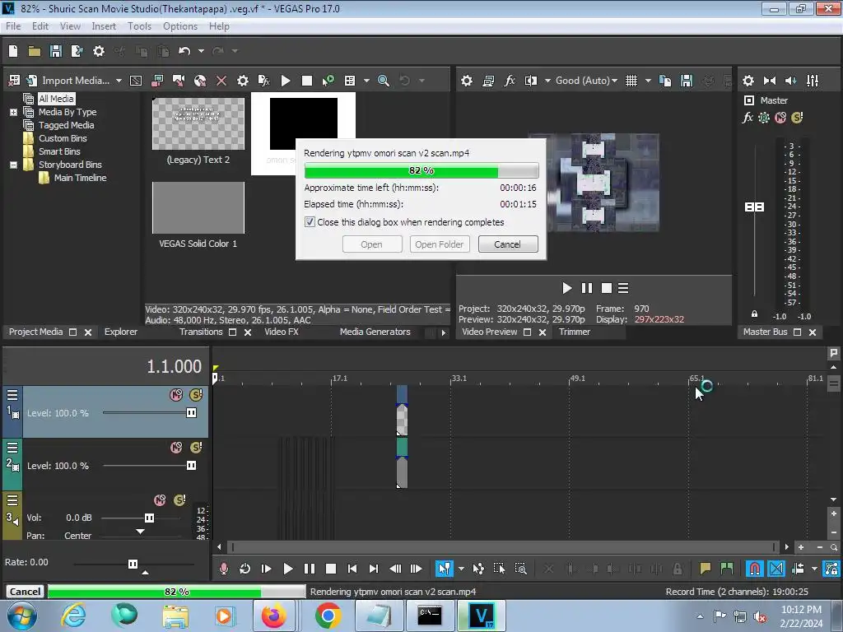Screen dimensions: 843x632
Task: Toggle loop playback in the transport bar
Action: point(245,569)
